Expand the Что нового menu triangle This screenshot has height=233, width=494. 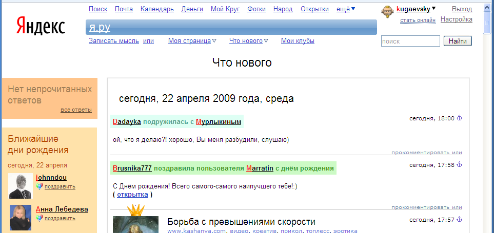[266, 41]
